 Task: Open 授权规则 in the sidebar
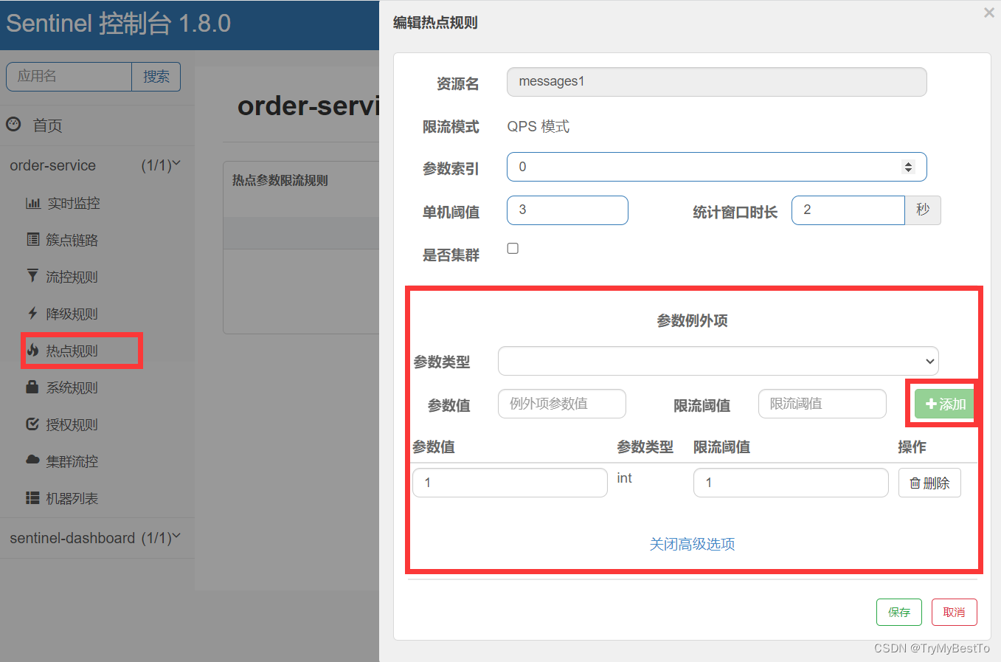(72, 424)
